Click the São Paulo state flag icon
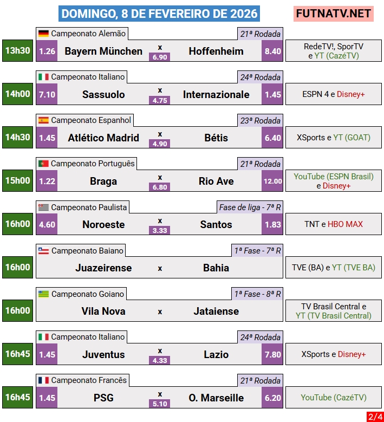Screen dimensions: 384x422 point(43,207)
